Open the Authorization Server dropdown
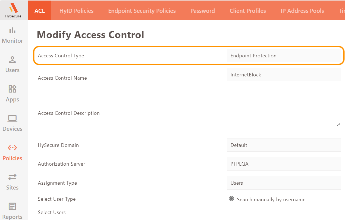This screenshot has width=345, height=220. [284, 164]
